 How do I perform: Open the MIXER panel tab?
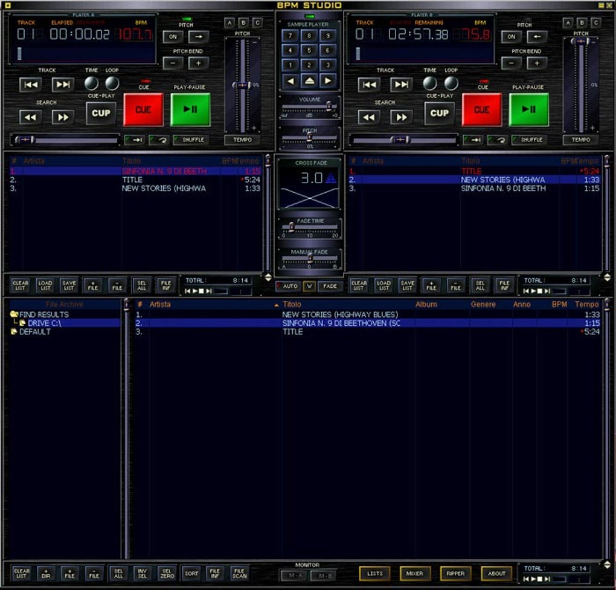[x=415, y=573]
